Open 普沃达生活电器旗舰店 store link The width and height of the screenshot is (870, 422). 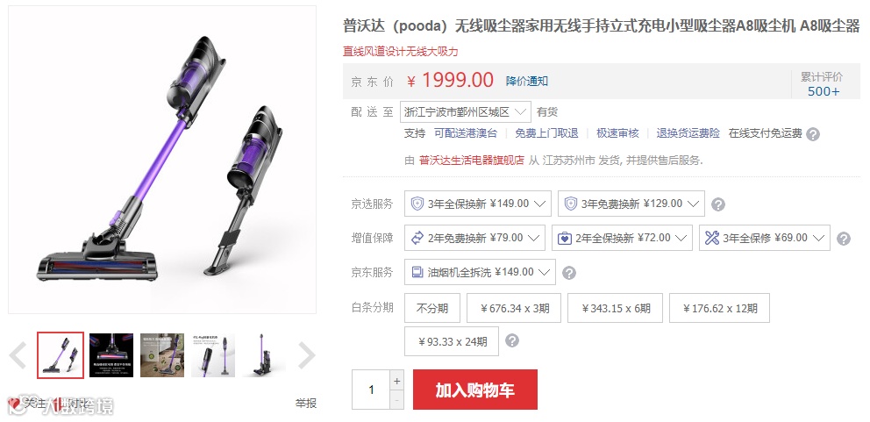(x=472, y=161)
